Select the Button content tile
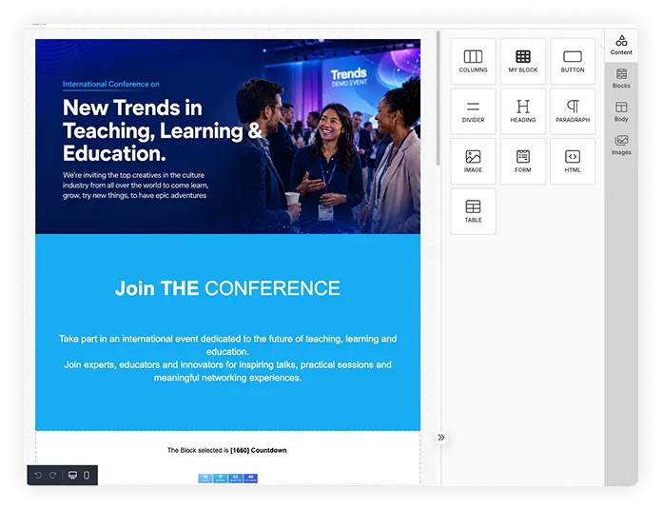The width and height of the screenshot is (663, 510). point(573,61)
